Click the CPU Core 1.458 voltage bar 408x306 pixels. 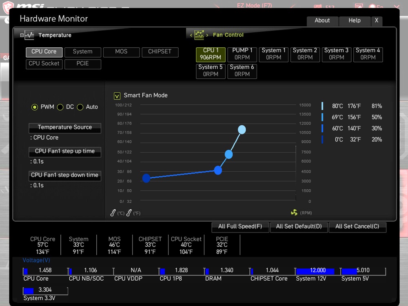45,271
